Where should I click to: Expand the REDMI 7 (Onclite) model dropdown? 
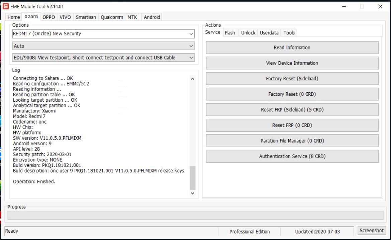(x=103, y=34)
